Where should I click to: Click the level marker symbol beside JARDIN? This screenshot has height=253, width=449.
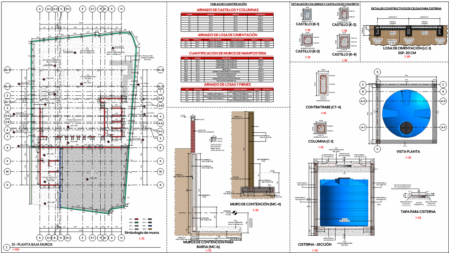pos(235,213)
